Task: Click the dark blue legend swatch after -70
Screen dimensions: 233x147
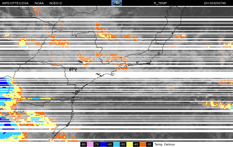Action: pos(103,144)
